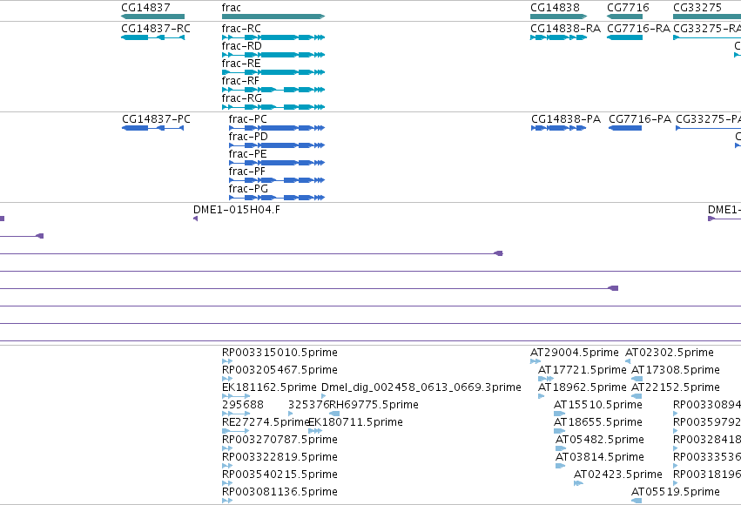Click the label DME1-015H04.F

click(237, 210)
